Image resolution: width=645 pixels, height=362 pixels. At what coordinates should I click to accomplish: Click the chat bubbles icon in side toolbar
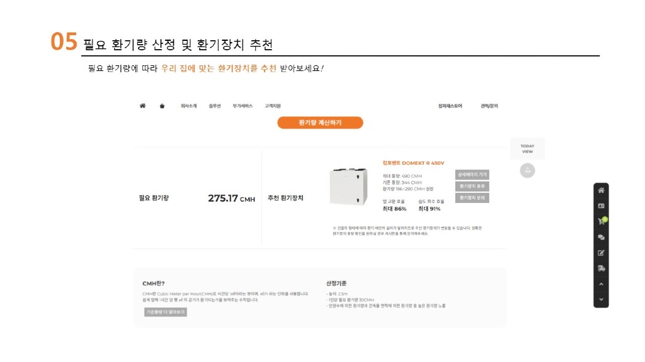(601, 238)
